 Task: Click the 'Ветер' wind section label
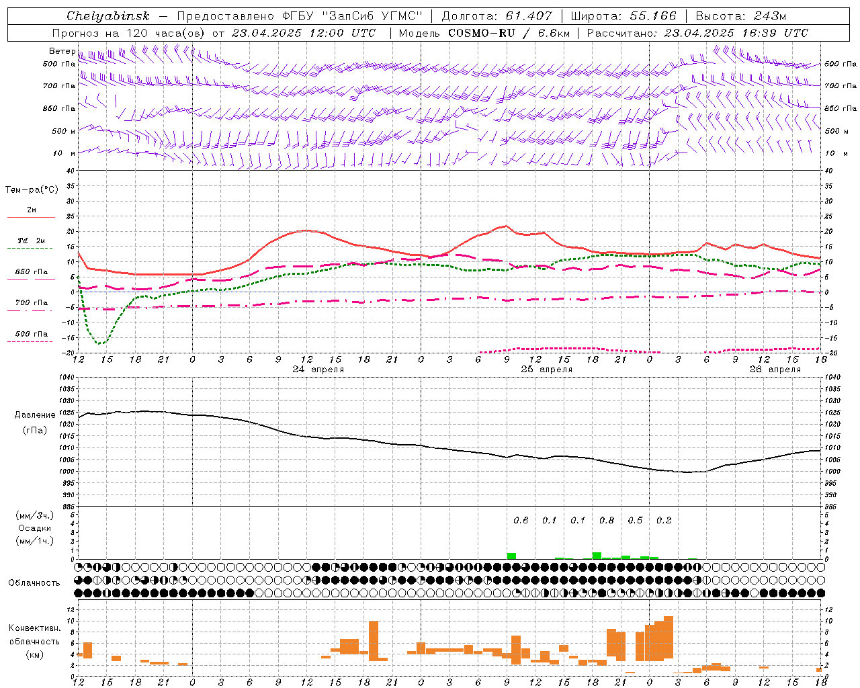(62, 51)
